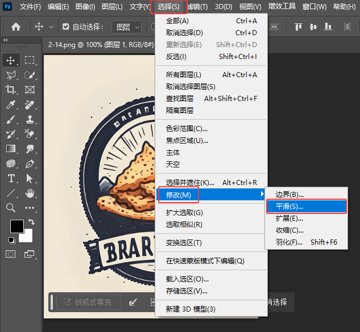The height and width of the screenshot is (332, 360).
Task: Reset to default foreground background colors
Action: point(12,241)
